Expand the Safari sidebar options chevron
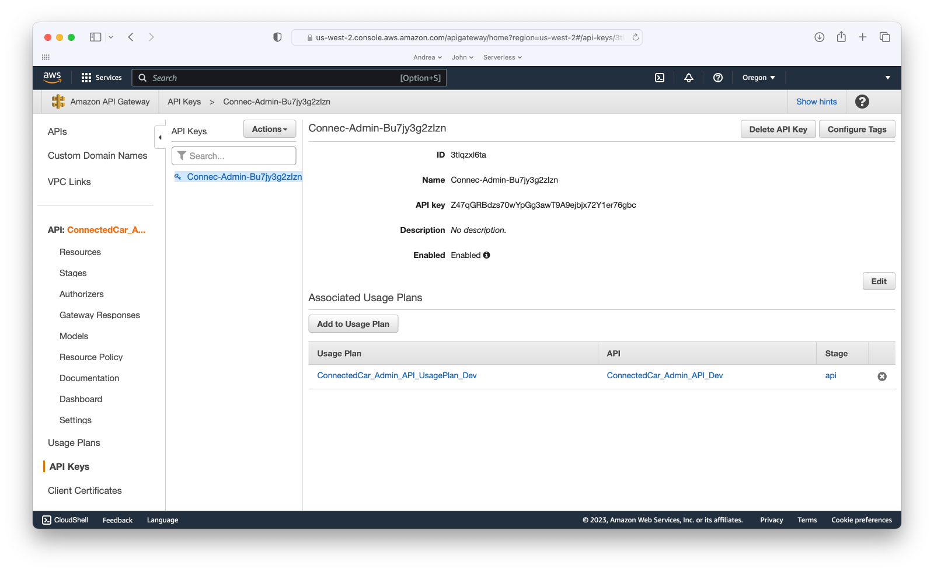 click(x=111, y=37)
